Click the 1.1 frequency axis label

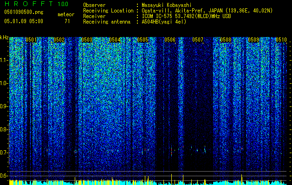[4, 60]
